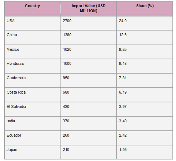Select the El Salvador country cell

(33, 109)
